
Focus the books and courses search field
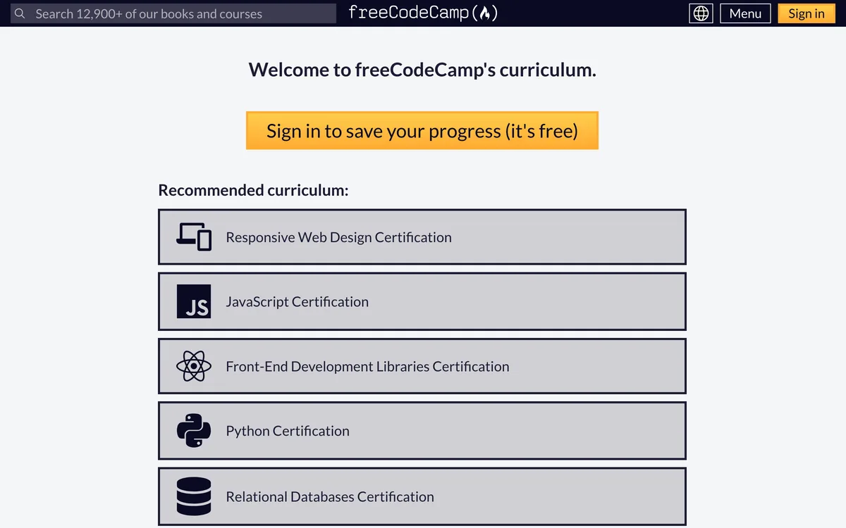[173, 13]
